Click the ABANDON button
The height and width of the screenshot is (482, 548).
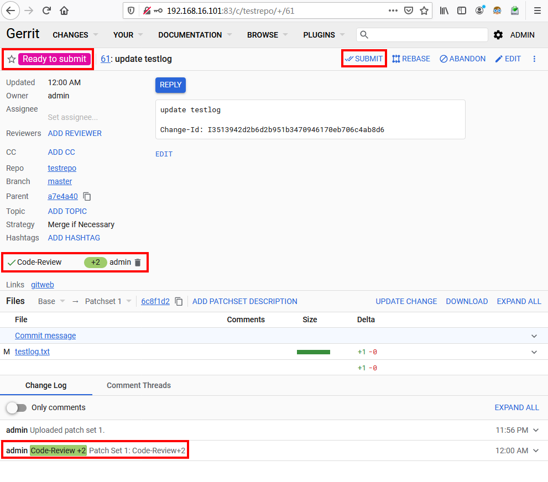pyautogui.click(x=462, y=59)
